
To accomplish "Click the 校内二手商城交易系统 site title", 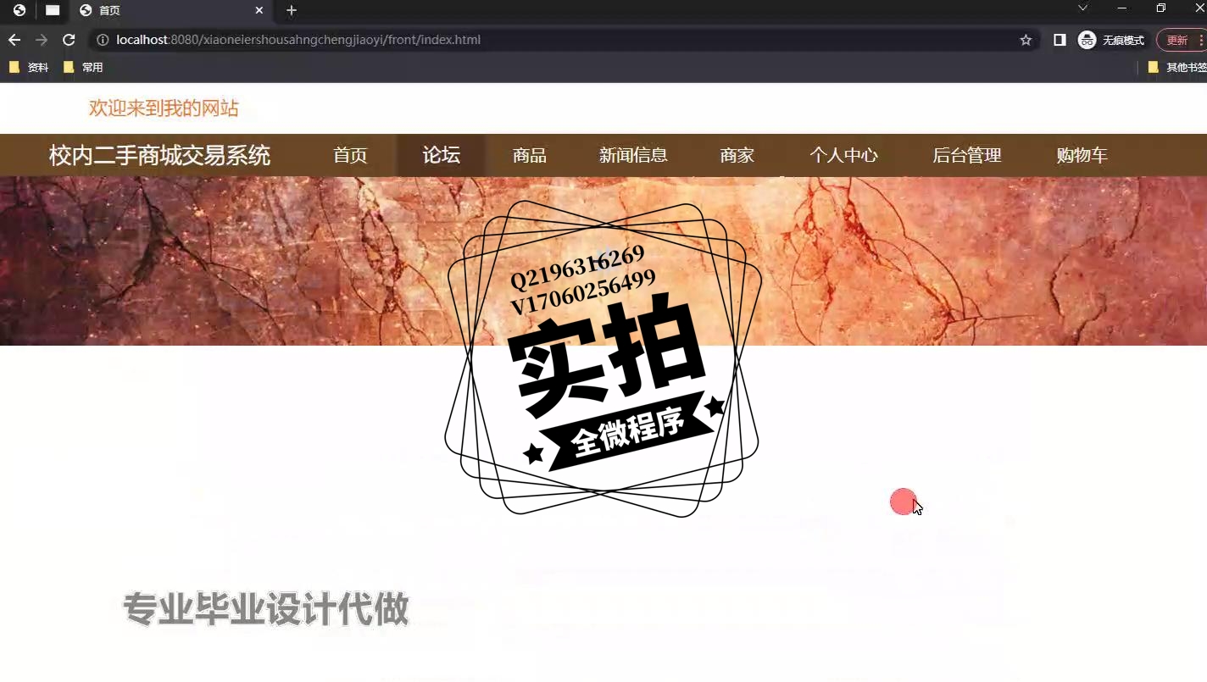I will click(x=159, y=155).
